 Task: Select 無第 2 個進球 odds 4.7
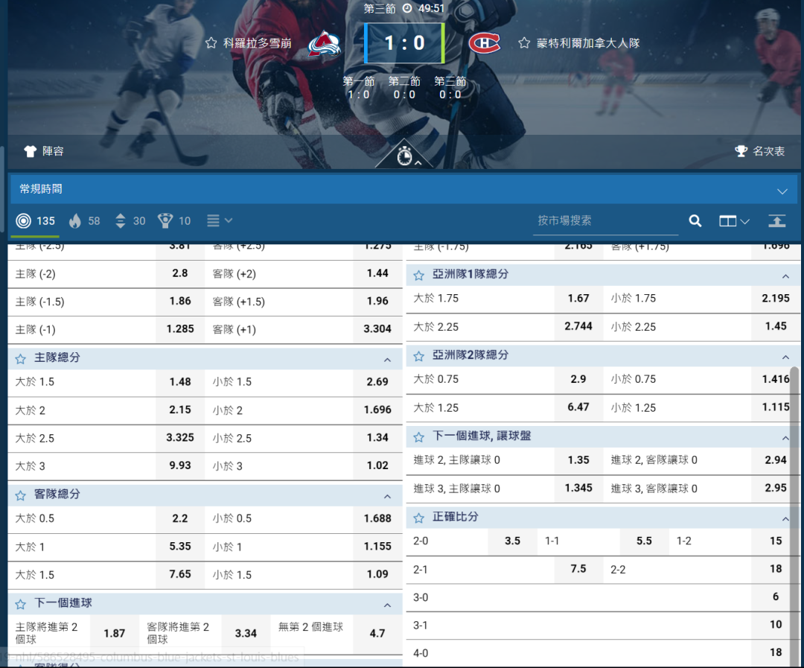377,634
